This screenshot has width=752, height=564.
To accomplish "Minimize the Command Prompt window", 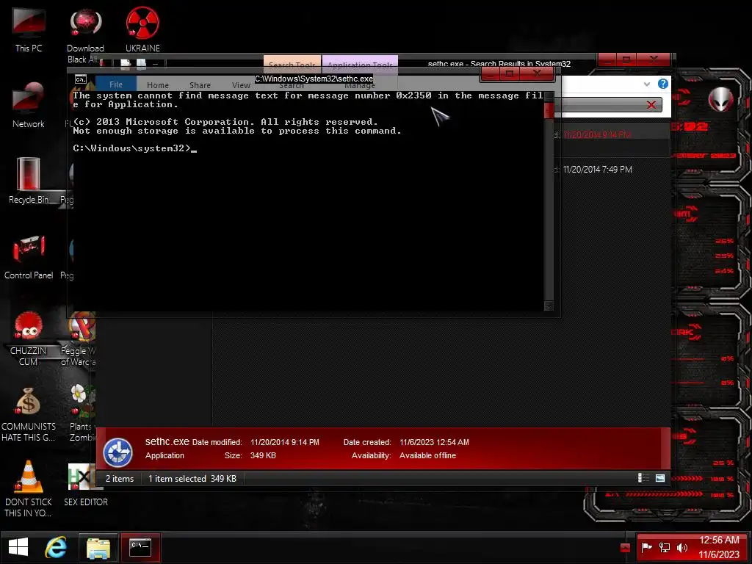I will (490, 73).
